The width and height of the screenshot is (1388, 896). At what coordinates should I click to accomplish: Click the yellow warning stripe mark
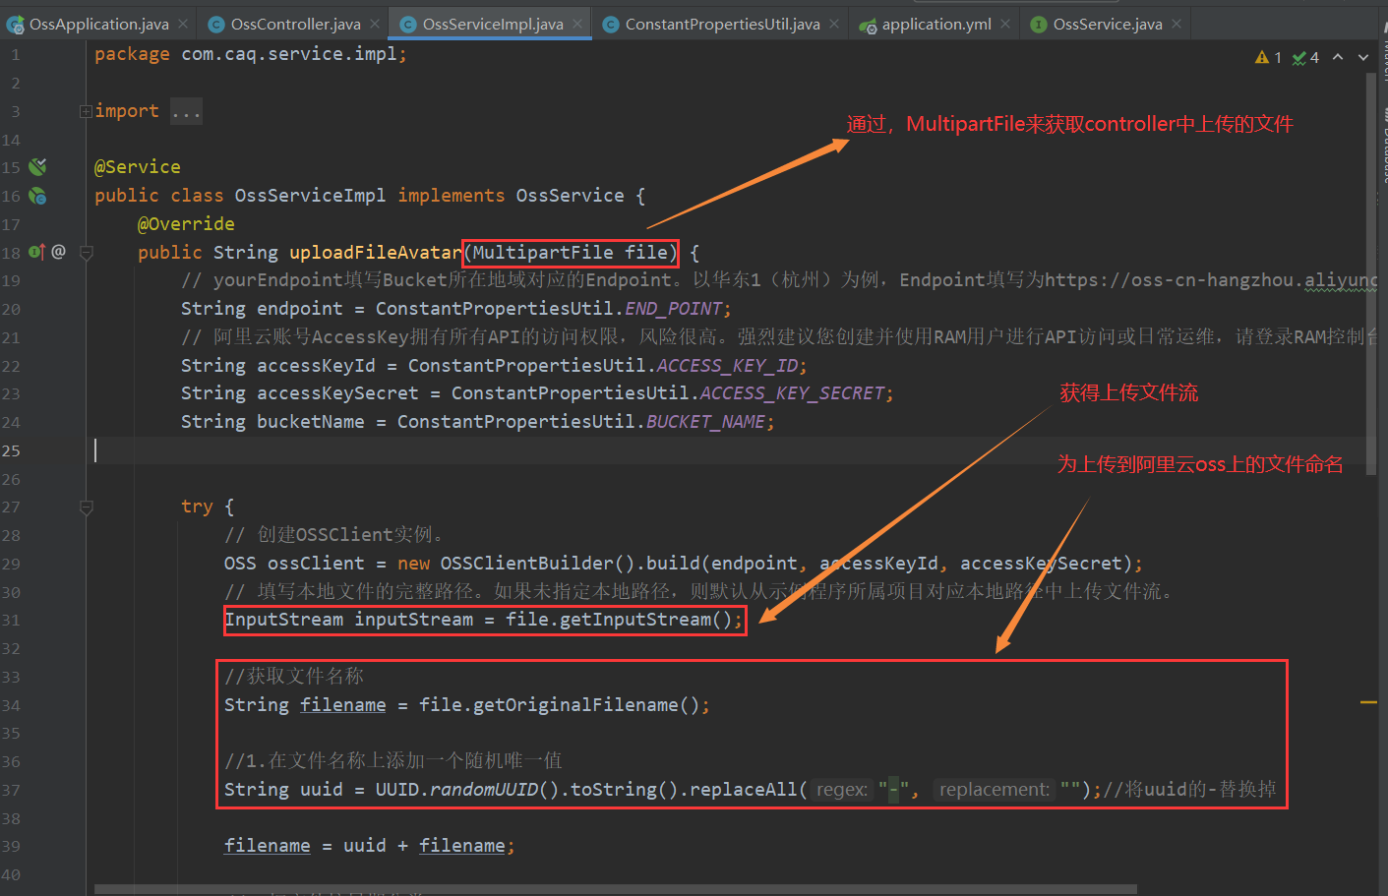(x=1368, y=702)
